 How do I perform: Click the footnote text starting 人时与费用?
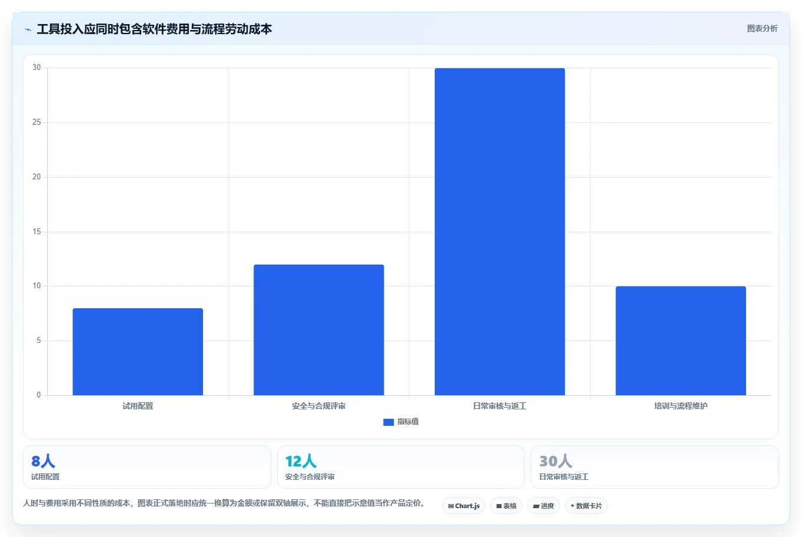point(224,503)
